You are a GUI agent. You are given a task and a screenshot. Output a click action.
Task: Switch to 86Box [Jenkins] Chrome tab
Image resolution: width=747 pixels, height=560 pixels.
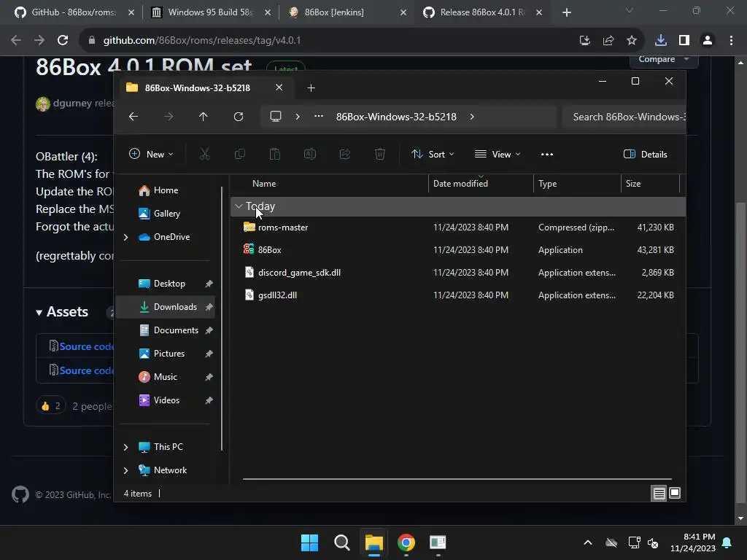coord(347,12)
